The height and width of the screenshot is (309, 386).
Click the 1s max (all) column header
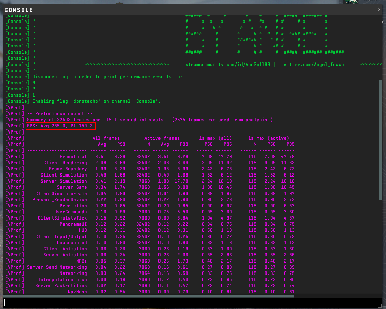point(215,138)
